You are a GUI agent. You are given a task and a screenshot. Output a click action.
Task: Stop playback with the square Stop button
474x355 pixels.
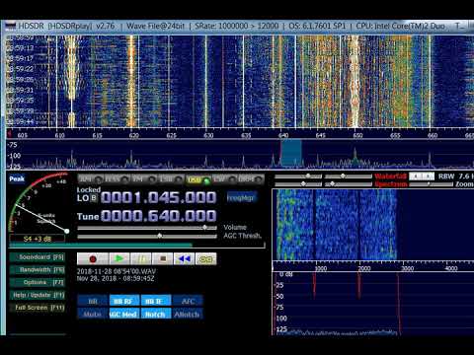pos(163,259)
